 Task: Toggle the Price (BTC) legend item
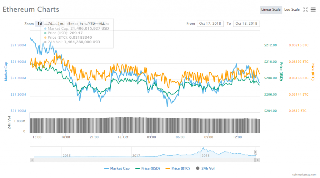click(177, 168)
